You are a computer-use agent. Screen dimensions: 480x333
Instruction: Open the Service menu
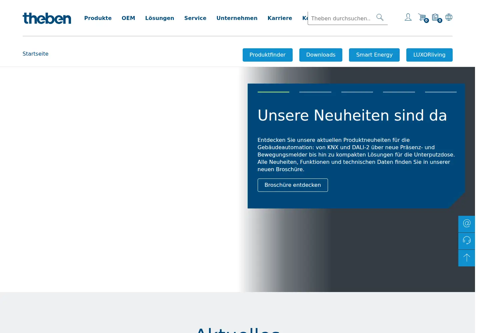click(195, 18)
